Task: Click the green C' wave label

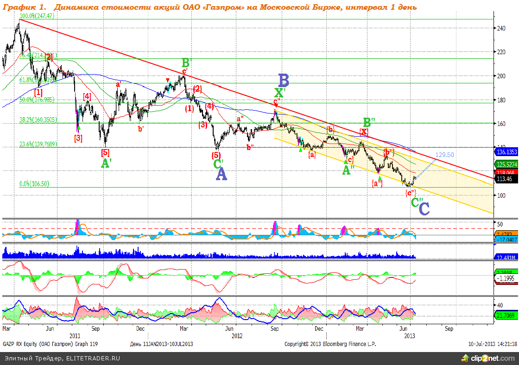Action: [x=218, y=164]
